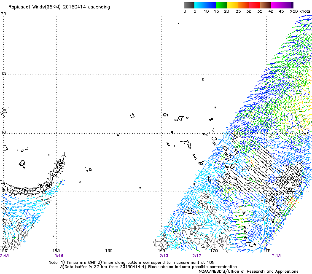Click the gray 0-5 knots legend swatch

189,5
